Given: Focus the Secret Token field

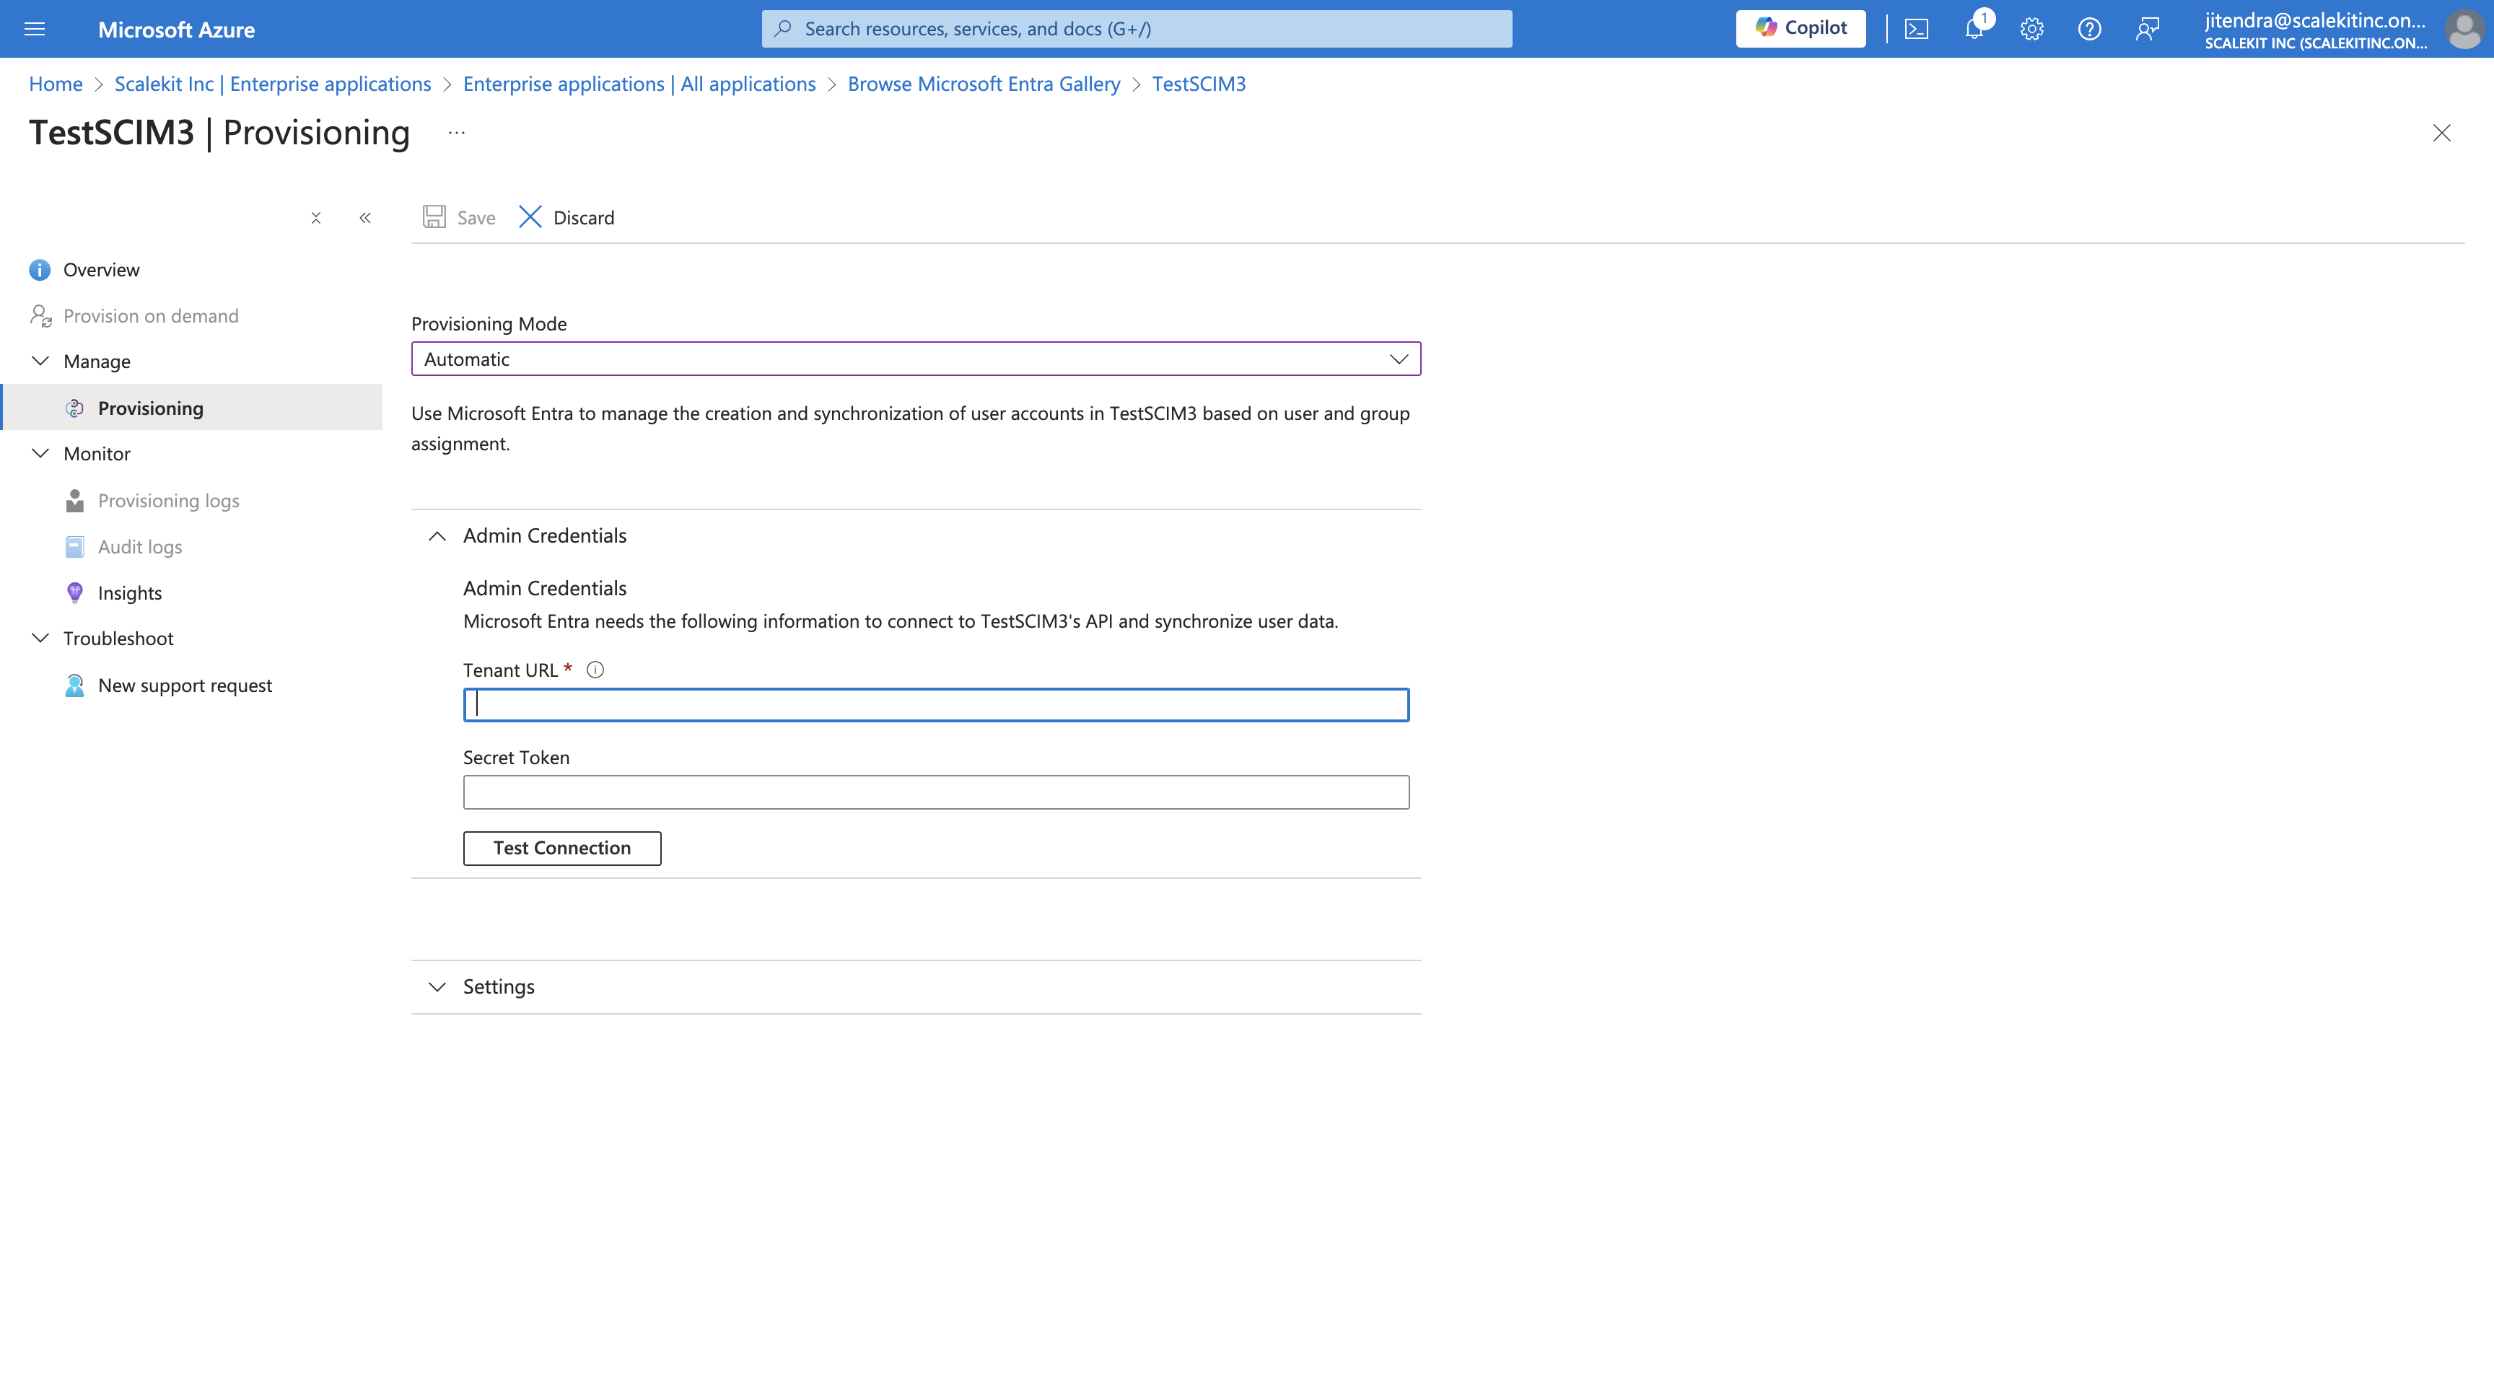Looking at the screenshot, I should [x=936, y=792].
